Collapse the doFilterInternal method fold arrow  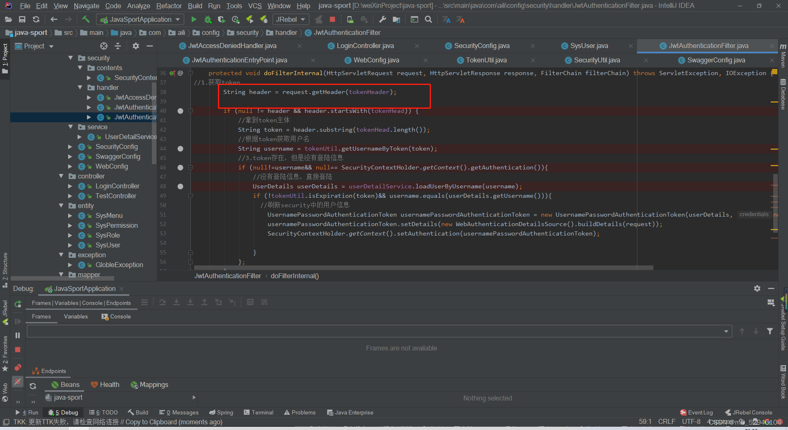190,73
